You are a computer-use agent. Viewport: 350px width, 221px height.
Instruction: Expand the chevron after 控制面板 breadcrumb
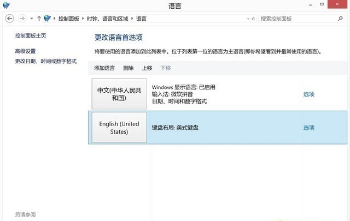coord(83,19)
